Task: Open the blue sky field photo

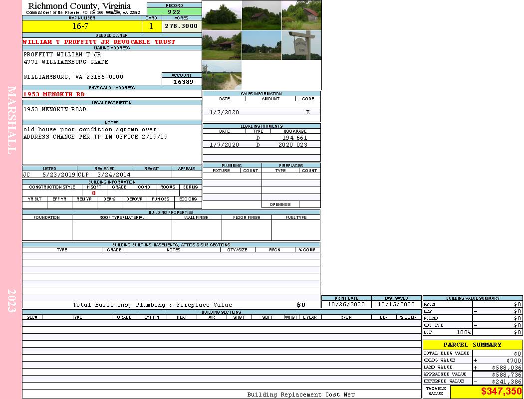Action: coord(262,45)
